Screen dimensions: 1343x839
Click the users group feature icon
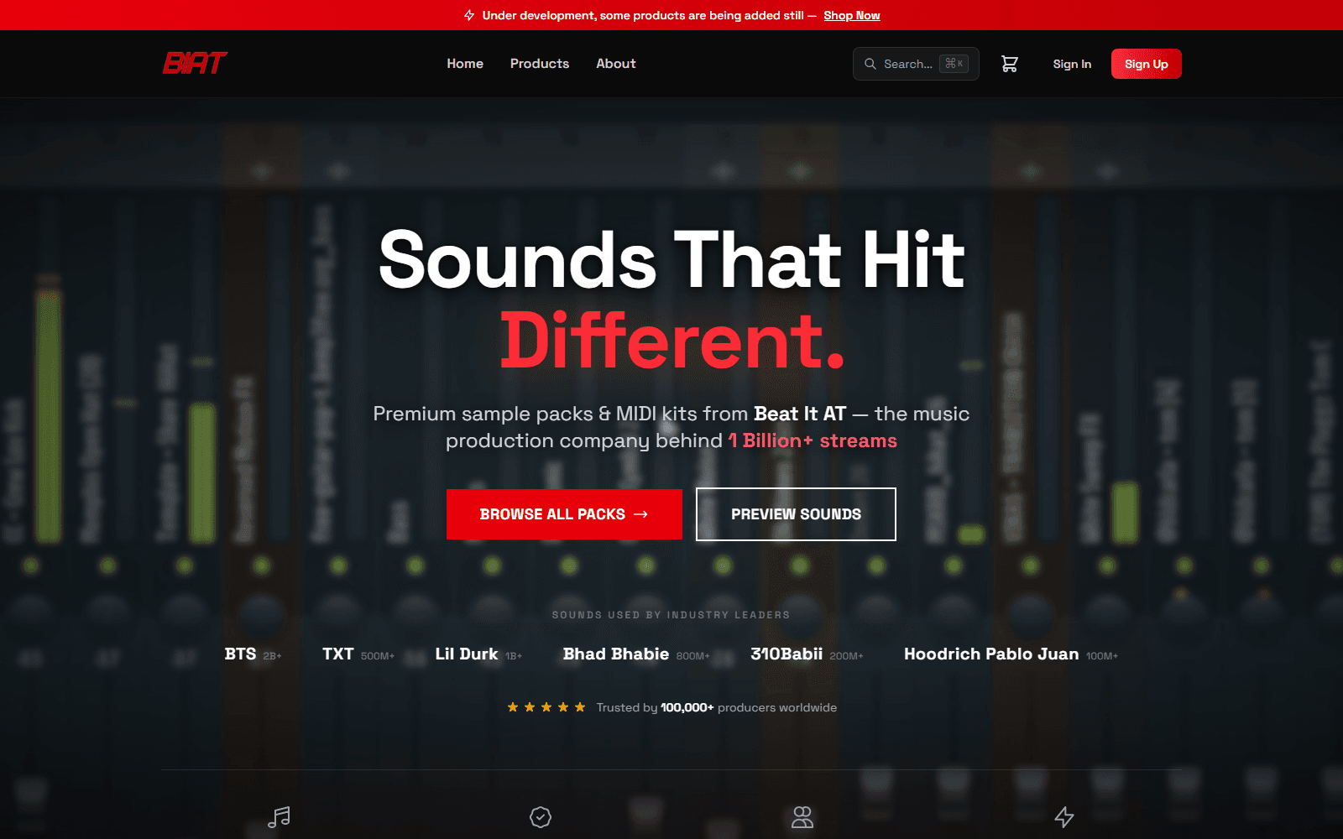point(802,817)
